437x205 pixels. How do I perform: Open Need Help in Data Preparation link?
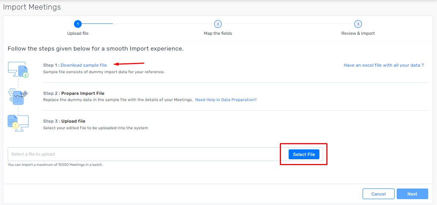pos(226,100)
